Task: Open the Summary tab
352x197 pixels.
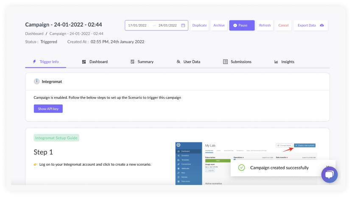Action: 142,62
